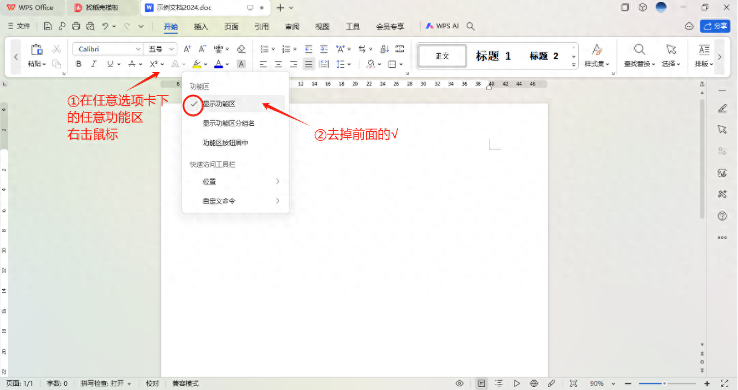Switch to the 审阅 tab
Image resolution: width=738 pixels, height=390 pixels.
[x=292, y=27]
